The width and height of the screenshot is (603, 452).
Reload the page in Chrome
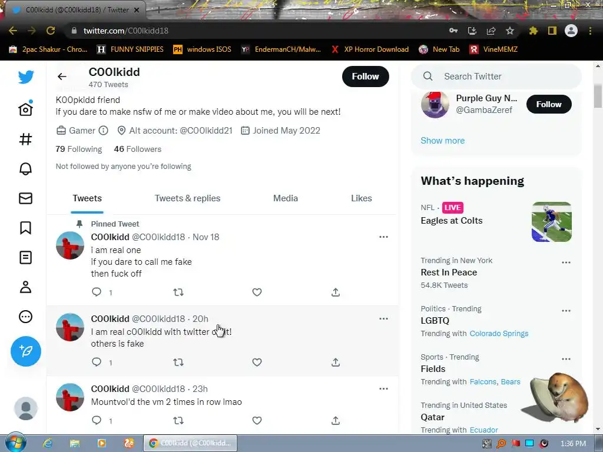tap(51, 31)
